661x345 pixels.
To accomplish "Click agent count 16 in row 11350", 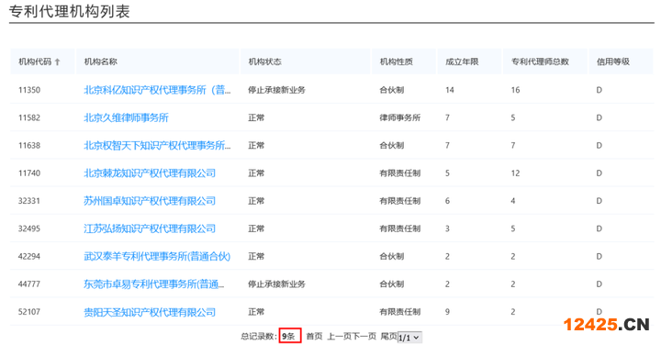I will pyautogui.click(x=515, y=90).
